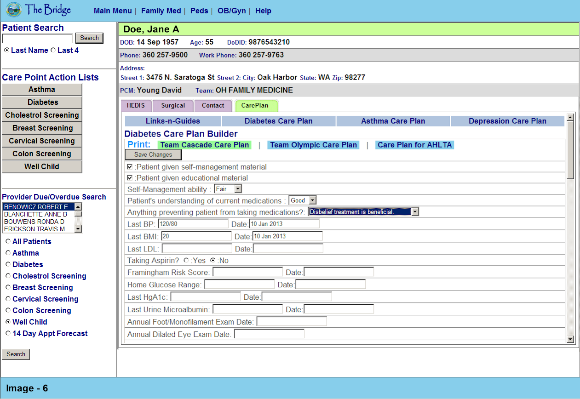Open the Depression Care Plan section
580x399 pixels.
coord(508,121)
